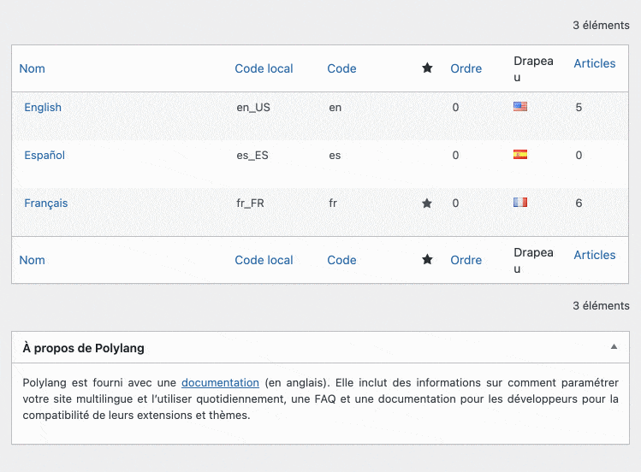Click the Spain flag icon
Screen dimensions: 641x472
pyautogui.click(x=519, y=155)
